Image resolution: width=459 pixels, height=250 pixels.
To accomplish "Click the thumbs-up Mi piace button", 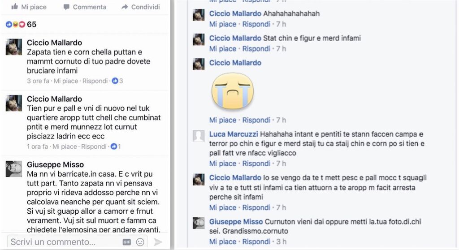I will (29, 7).
